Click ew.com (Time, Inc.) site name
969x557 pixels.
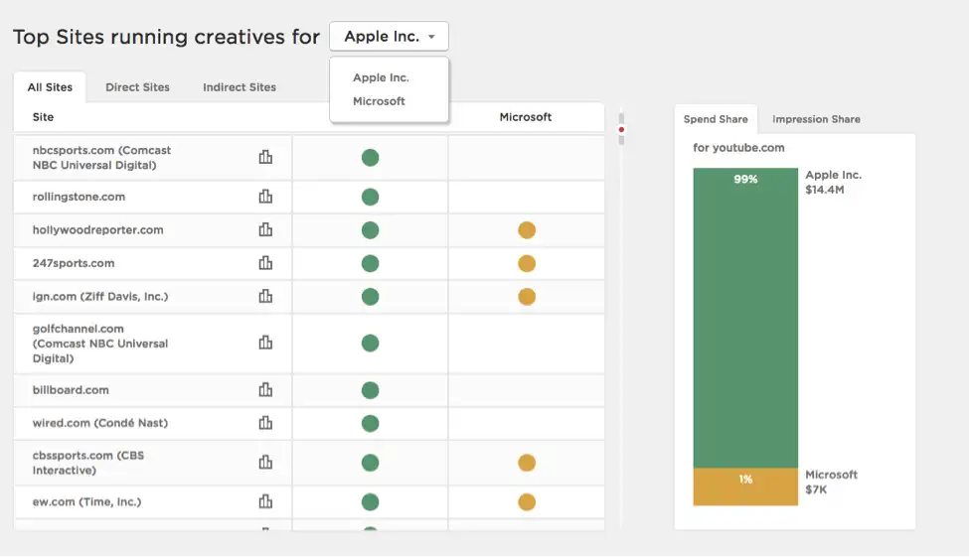[87, 501]
